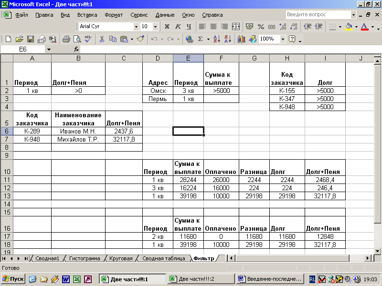The width and height of the screenshot is (382, 286).
Task: Run the spelling check icon
Action: 88,39
